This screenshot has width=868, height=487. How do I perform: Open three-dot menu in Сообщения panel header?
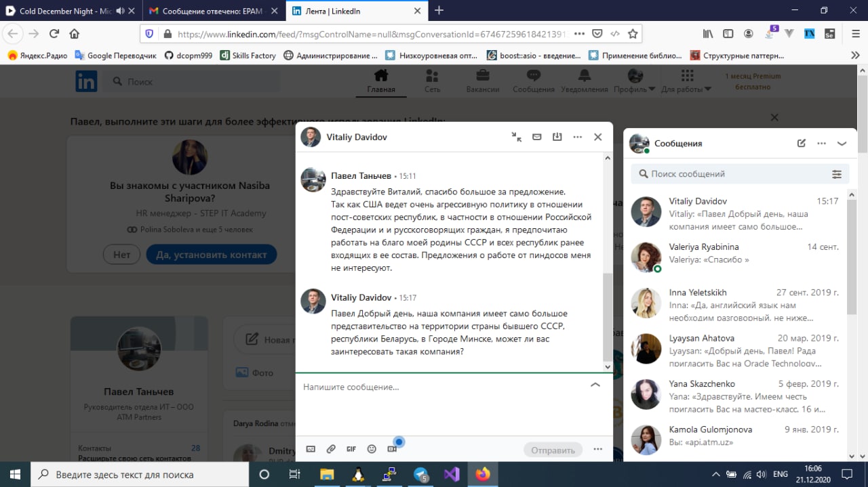coord(822,144)
